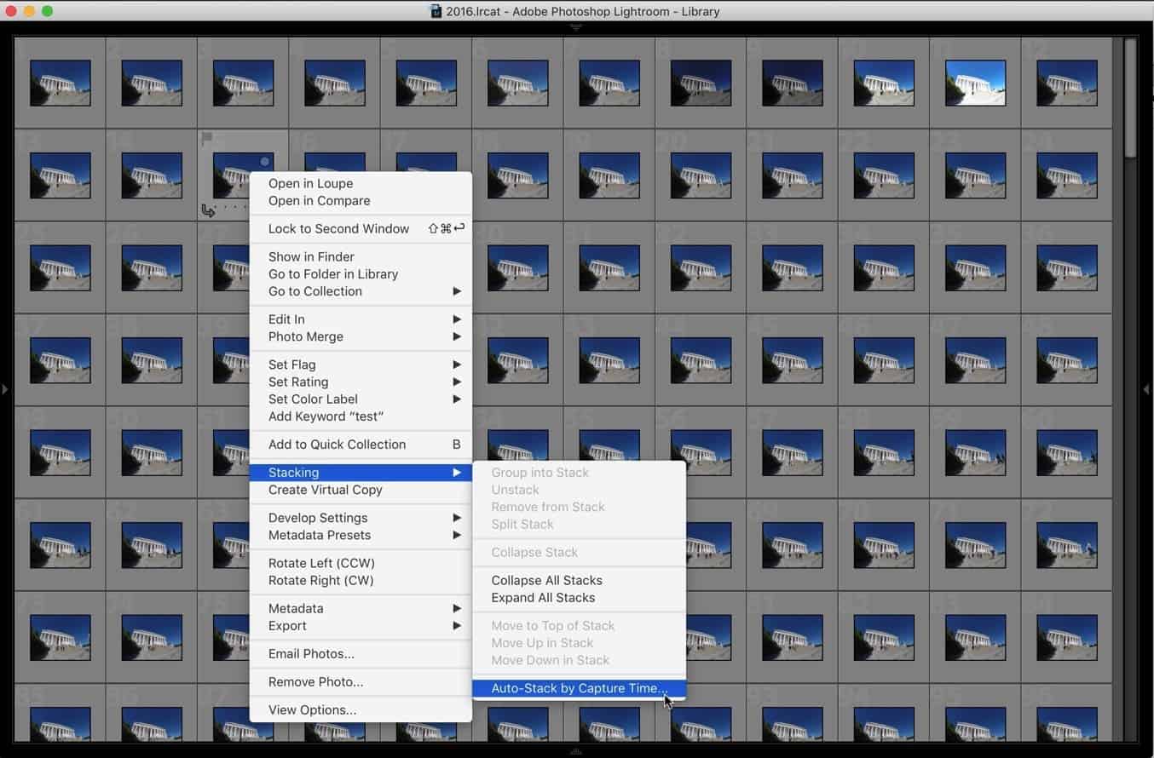
Task: Select Auto-Stack by Capture Time...
Action: (x=580, y=688)
